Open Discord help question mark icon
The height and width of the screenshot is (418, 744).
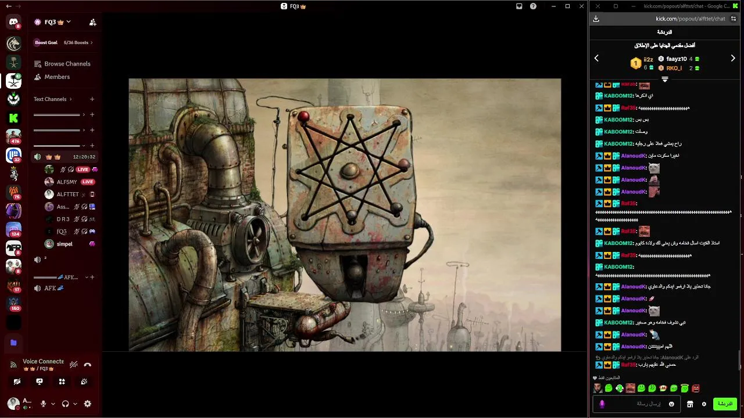pyautogui.click(x=533, y=6)
